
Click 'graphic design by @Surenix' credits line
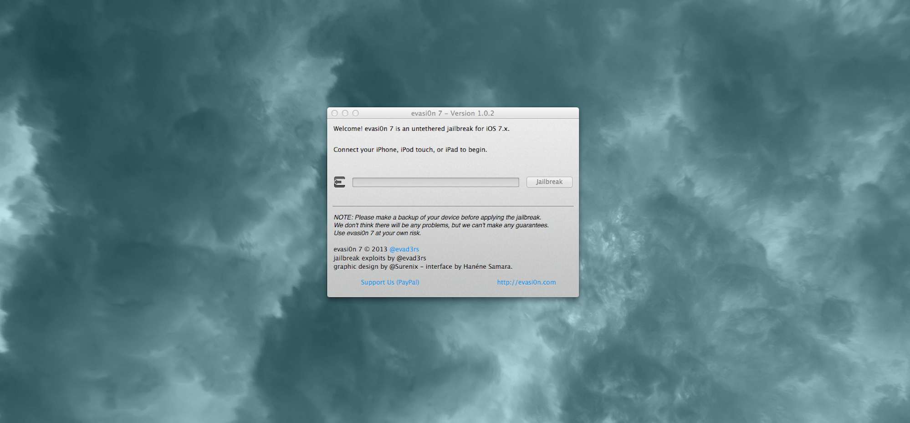click(x=423, y=266)
